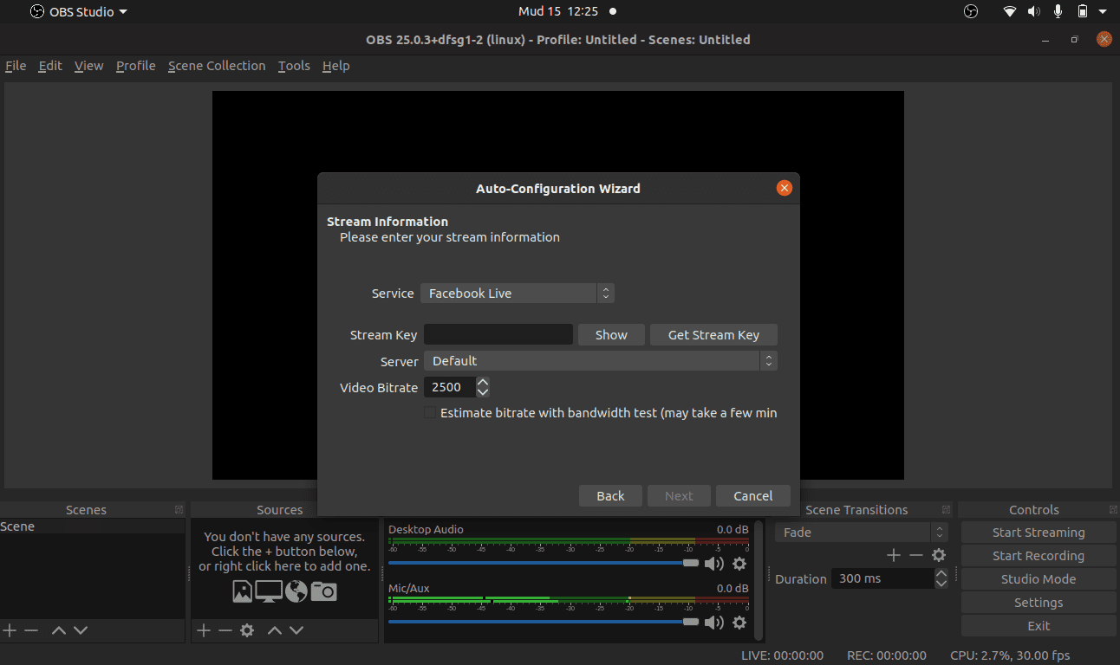Click the Duration 300 ms field
This screenshot has height=665, width=1120.
(882, 578)
